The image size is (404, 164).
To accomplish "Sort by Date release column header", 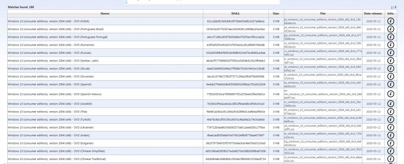I will (x=373, y=13).
